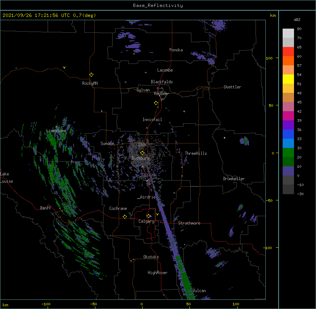This screenshot has height=309, width=316.
Task: Click the white asterisk above Limestone label
Action: point(56,127)
